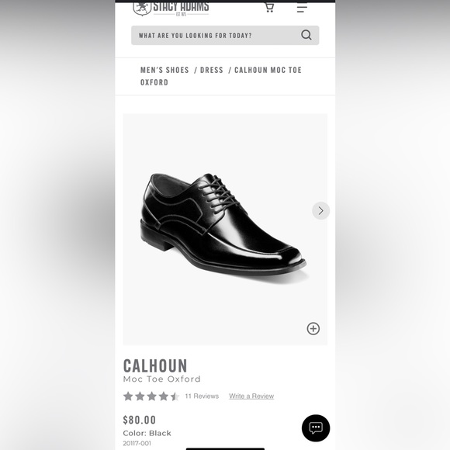Click the Color: Black label
Viewport: 450px width, 450px height.
[x=147, y=433]
